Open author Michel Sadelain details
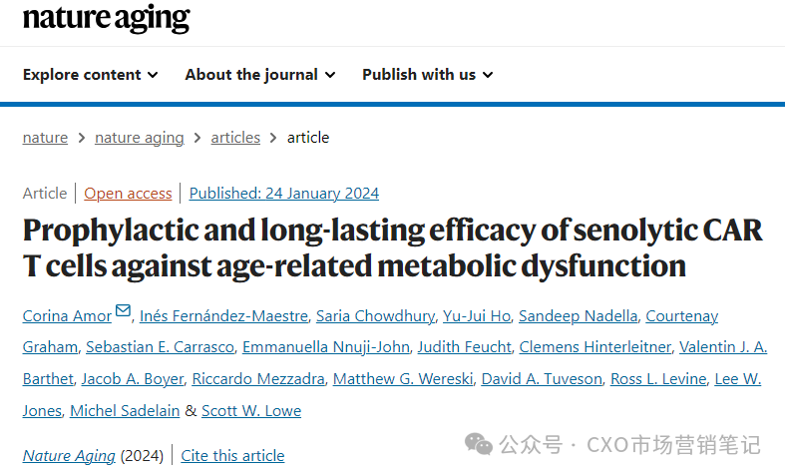This screenshot has width=785, height=475. click(125, 411)
